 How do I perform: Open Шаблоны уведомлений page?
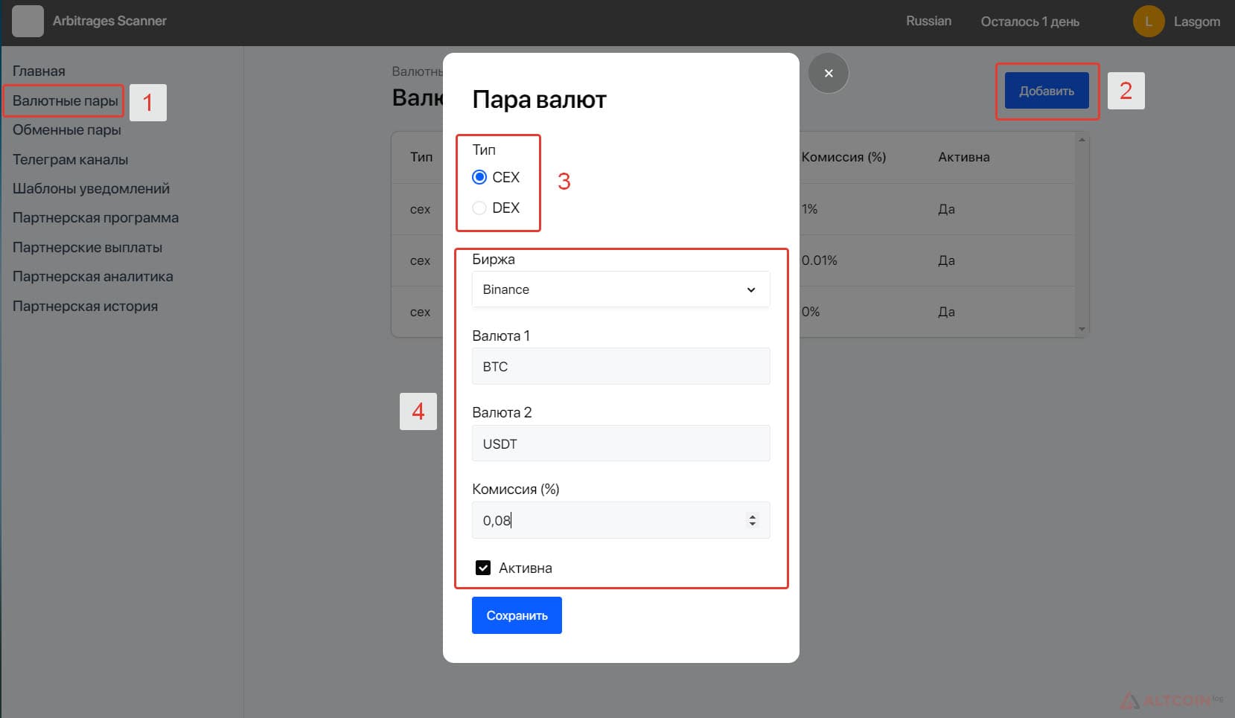click(x=91, y=188)
